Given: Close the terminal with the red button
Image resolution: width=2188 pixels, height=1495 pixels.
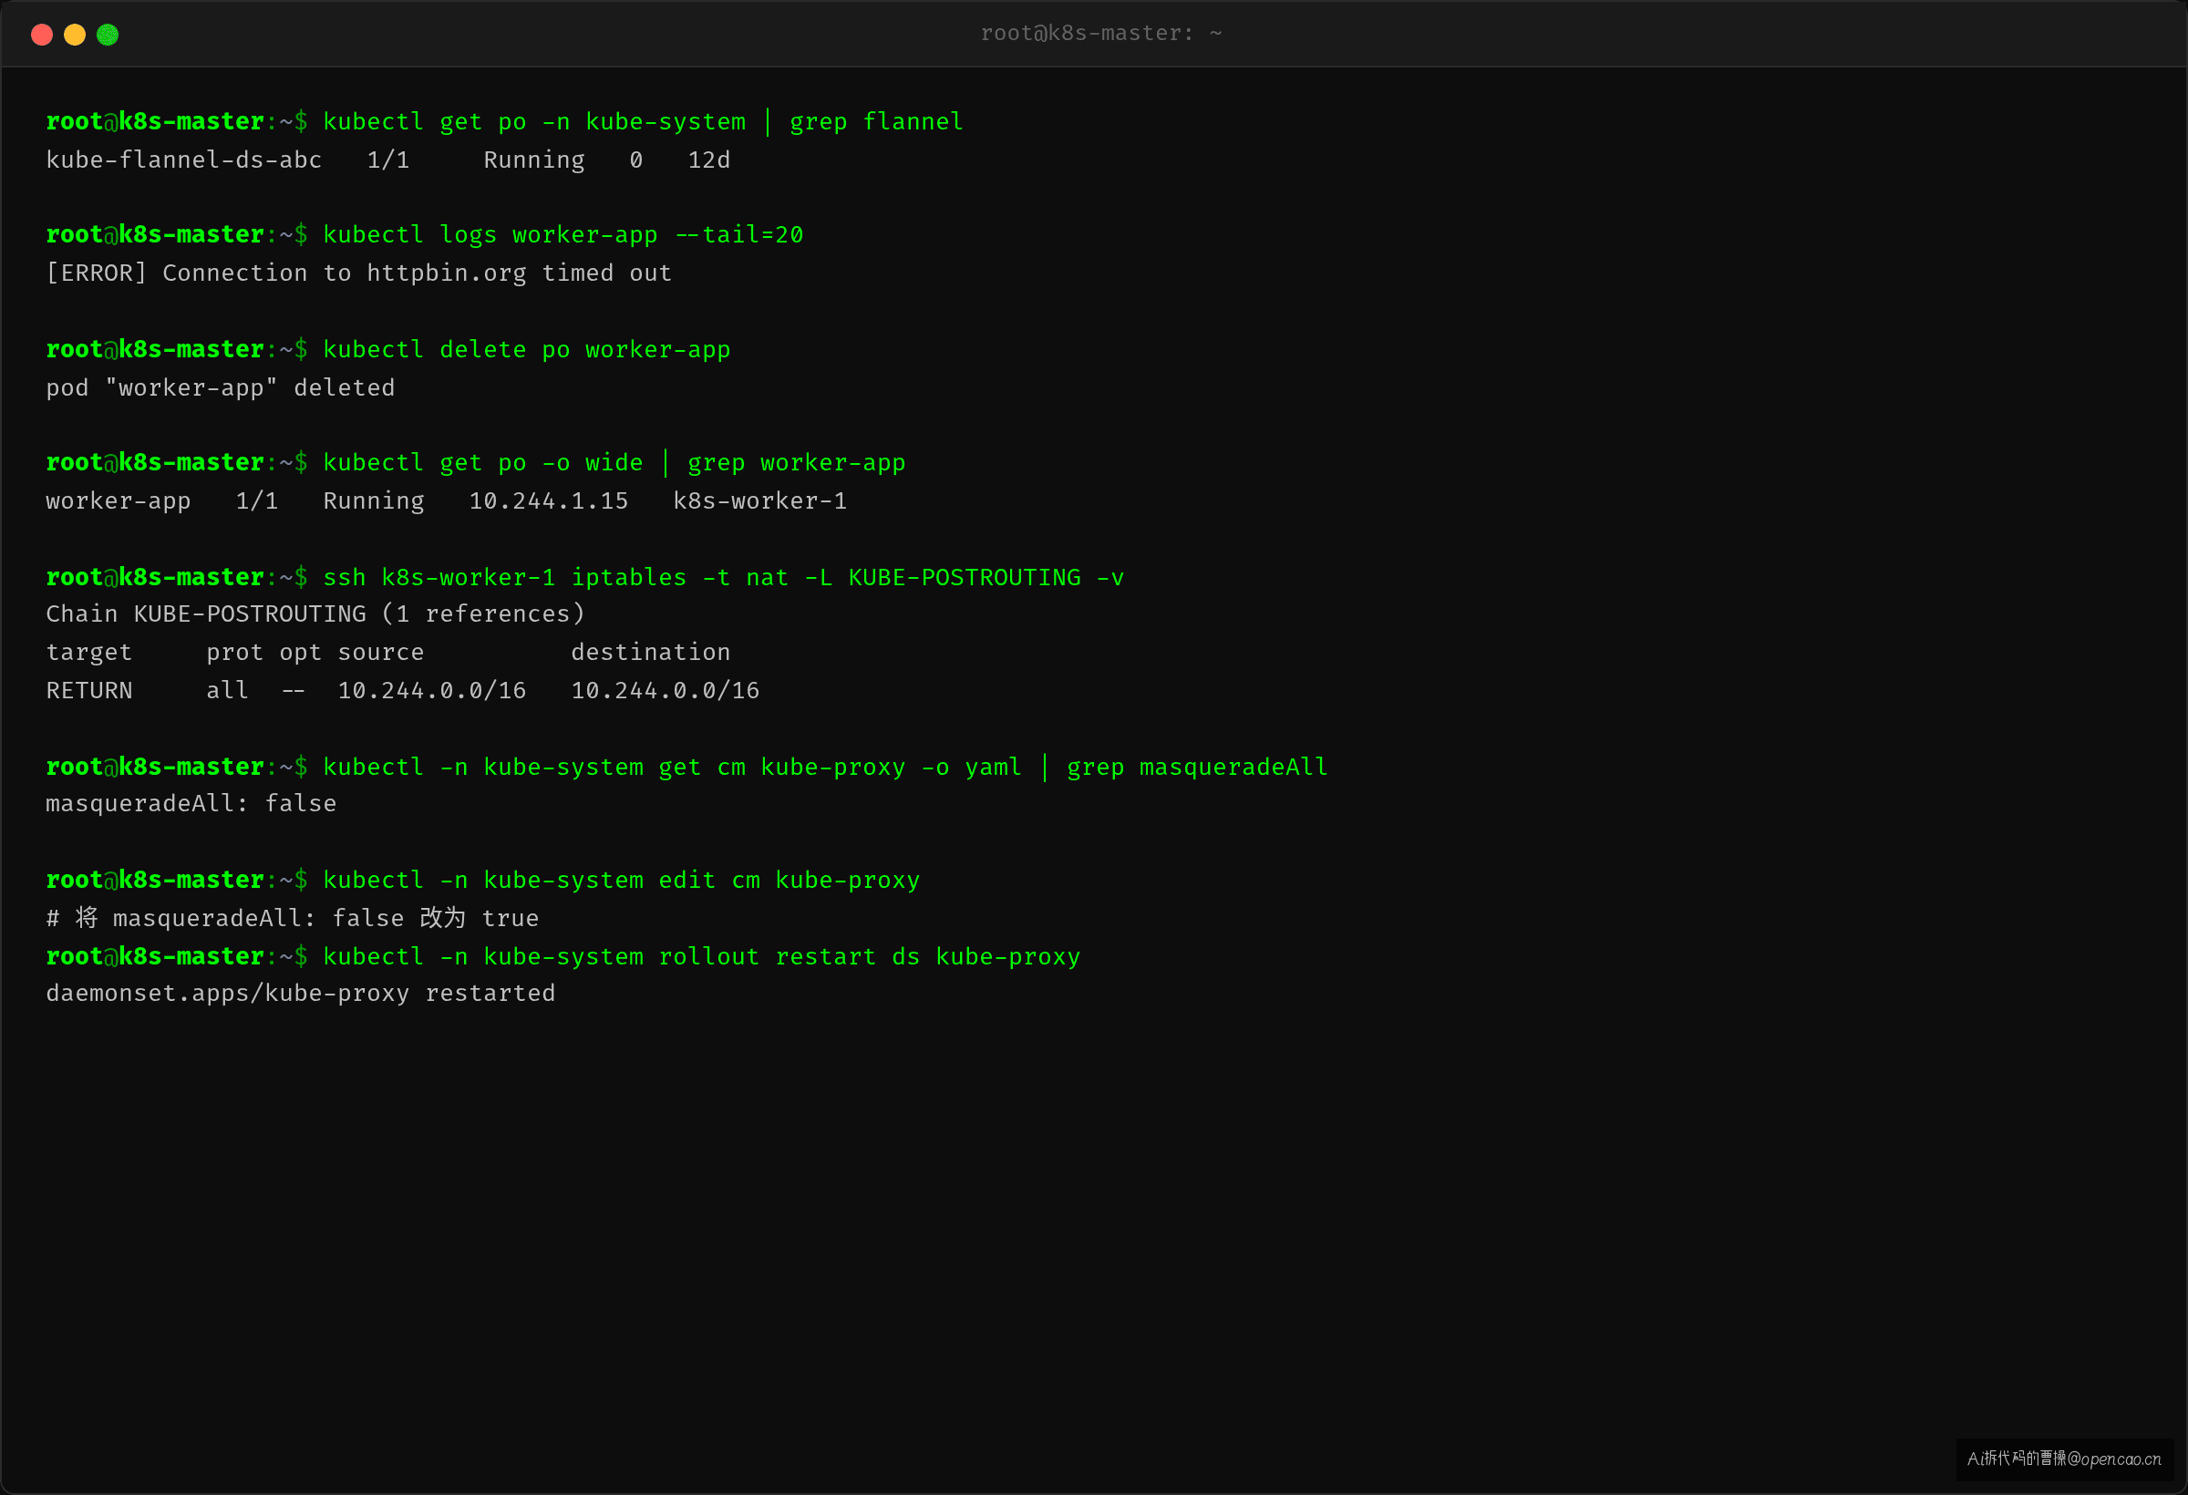Looking at the screenshot, I should (x=41, y=35).
